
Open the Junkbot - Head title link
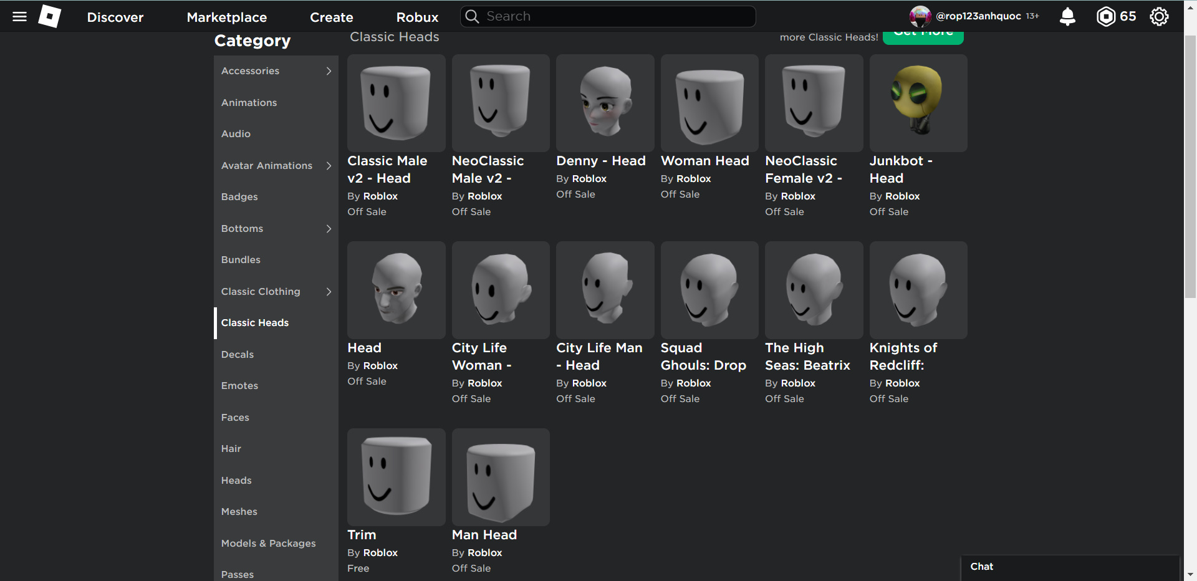[901, 170]
